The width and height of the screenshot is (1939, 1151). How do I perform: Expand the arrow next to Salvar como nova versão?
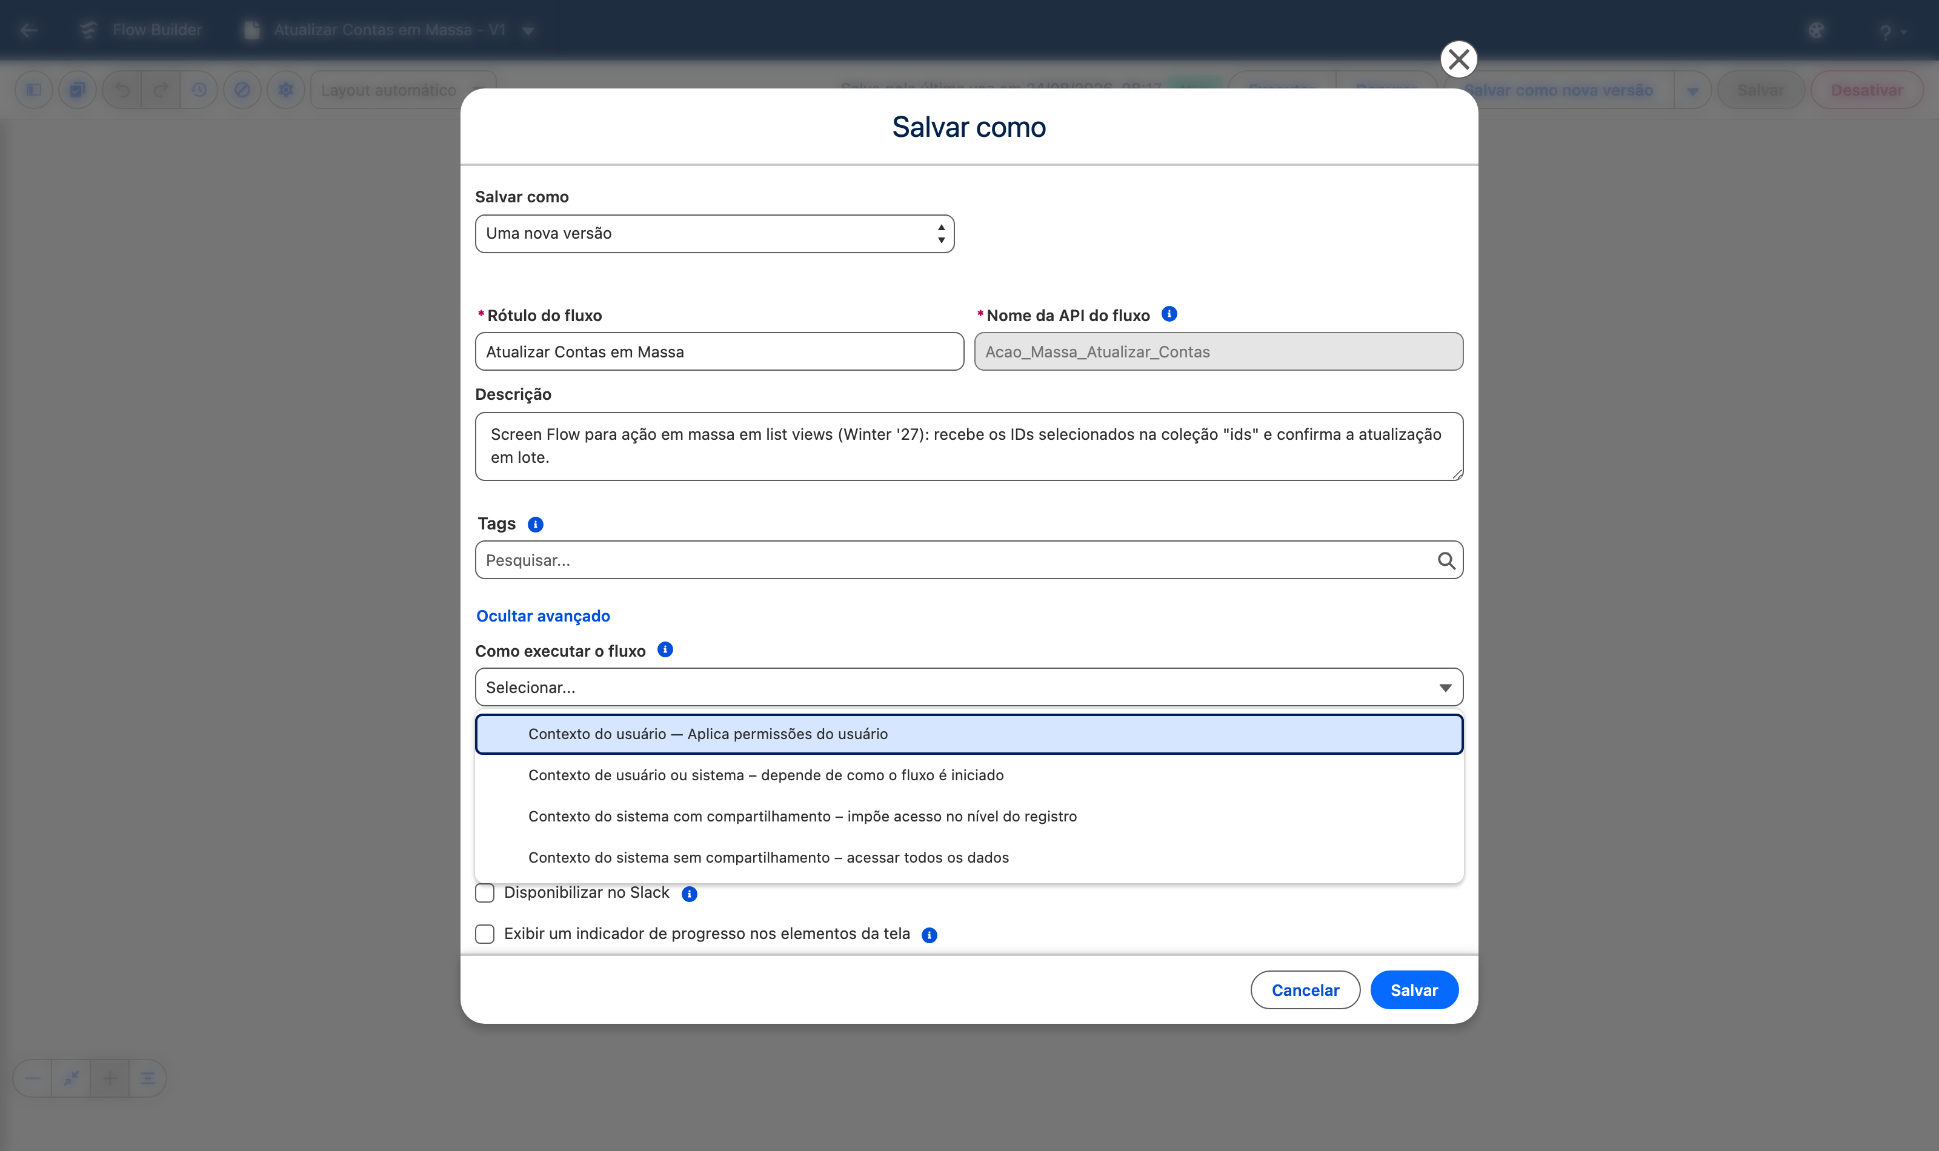coord(1692,91)
